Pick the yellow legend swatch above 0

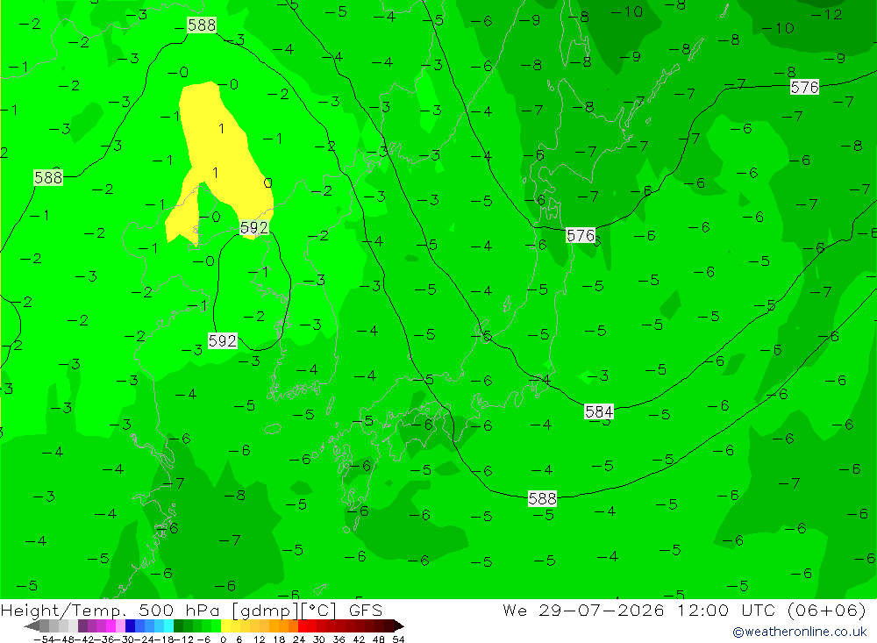point(225,625)
